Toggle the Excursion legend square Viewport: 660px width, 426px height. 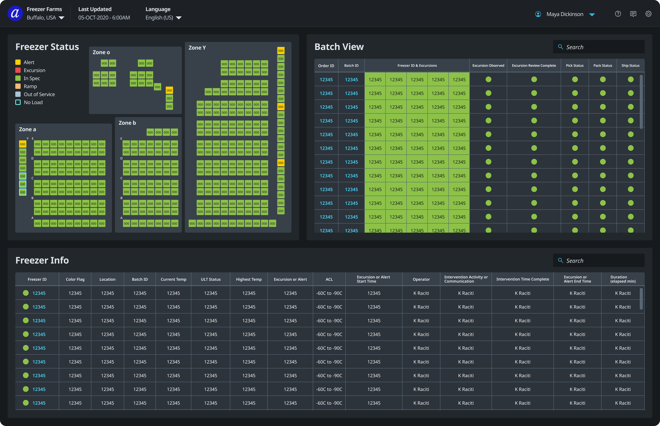coord(18,70)
